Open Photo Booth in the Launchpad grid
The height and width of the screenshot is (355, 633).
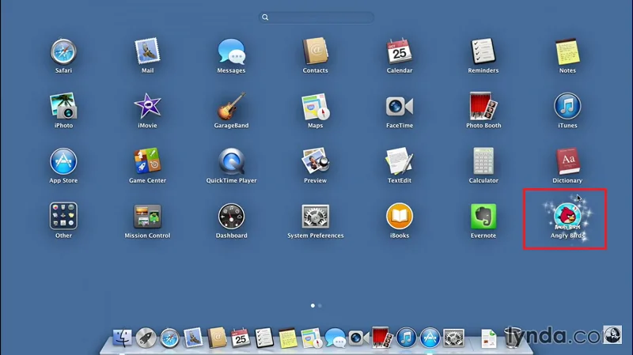click(x=483, y=107)
